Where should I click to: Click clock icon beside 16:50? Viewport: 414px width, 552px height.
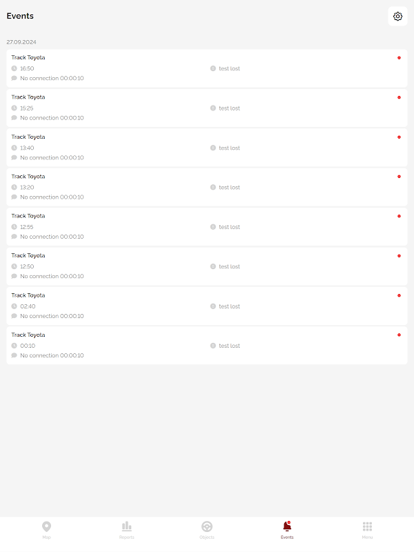point(14,68)
